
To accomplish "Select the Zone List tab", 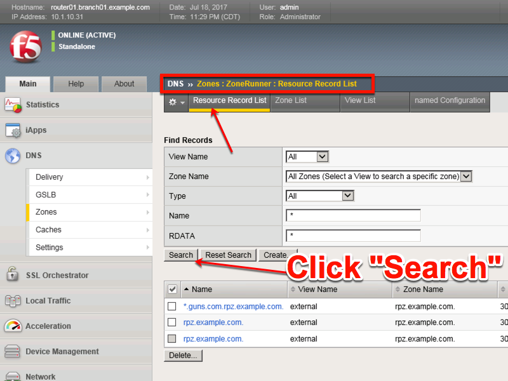I will 305,101.
